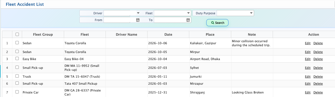The height and width of the screenshot is (97, 335).
Task: Edit the Kaliakair, Gazipur accident record
Action: click(x=308, y=43)
